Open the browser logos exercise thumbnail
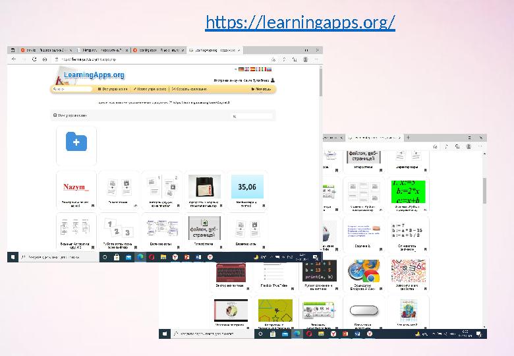514x356 pixels. (364, 271)
